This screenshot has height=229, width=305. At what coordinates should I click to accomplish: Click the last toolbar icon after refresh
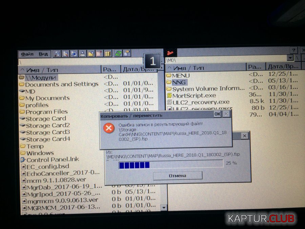click(x=127, y=53)
